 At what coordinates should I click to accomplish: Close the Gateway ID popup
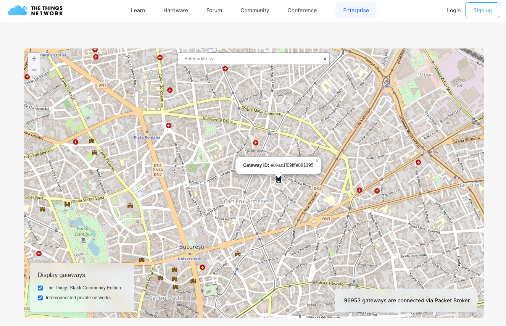[x=317, y=161]
